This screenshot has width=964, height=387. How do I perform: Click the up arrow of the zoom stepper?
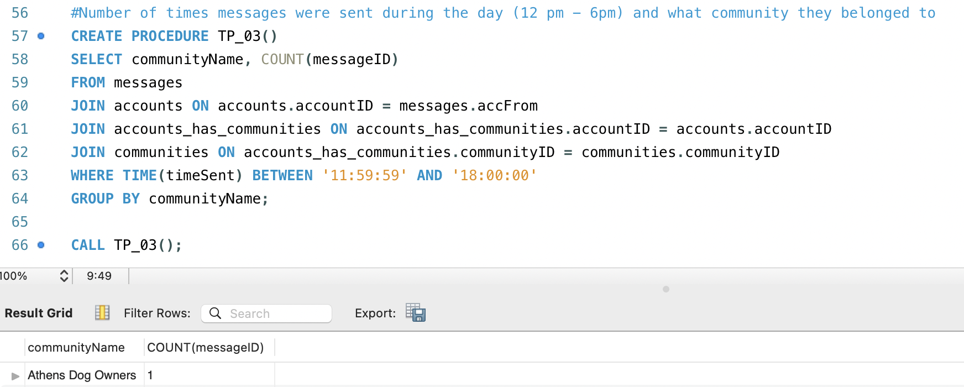tap(64, 272)
